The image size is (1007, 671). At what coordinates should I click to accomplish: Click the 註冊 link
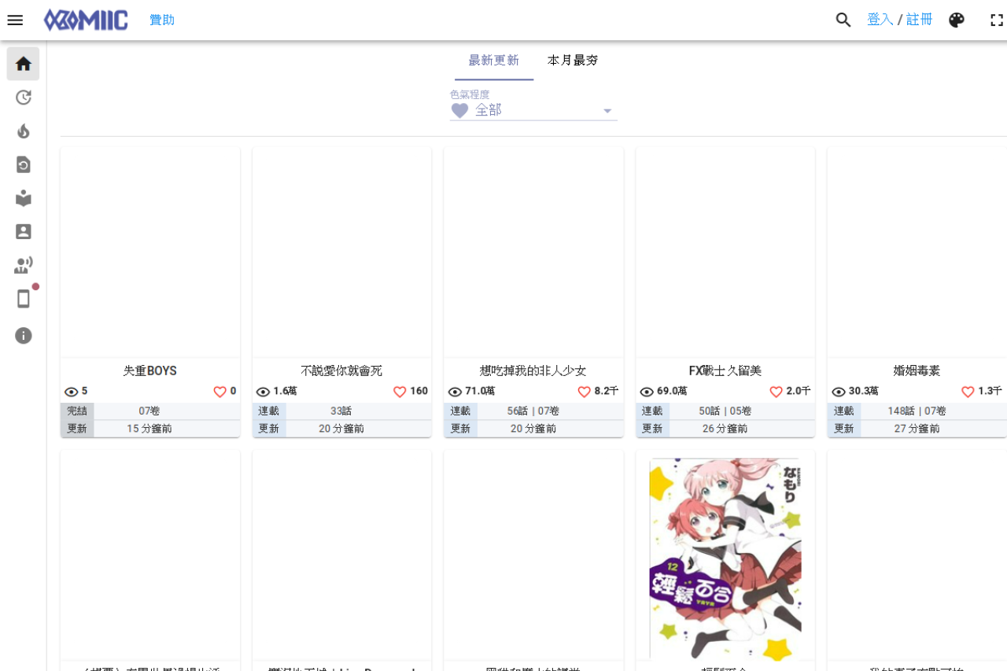point(919,20)
